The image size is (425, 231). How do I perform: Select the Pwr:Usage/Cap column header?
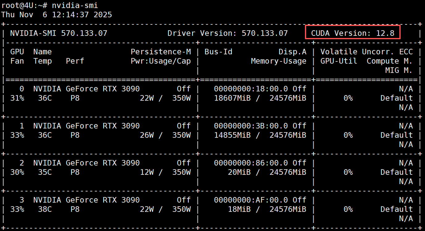pos(161,61)
